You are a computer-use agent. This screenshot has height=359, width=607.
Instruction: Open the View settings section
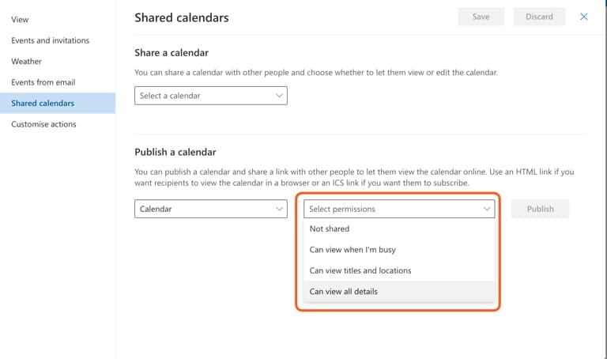coord(20,19)
